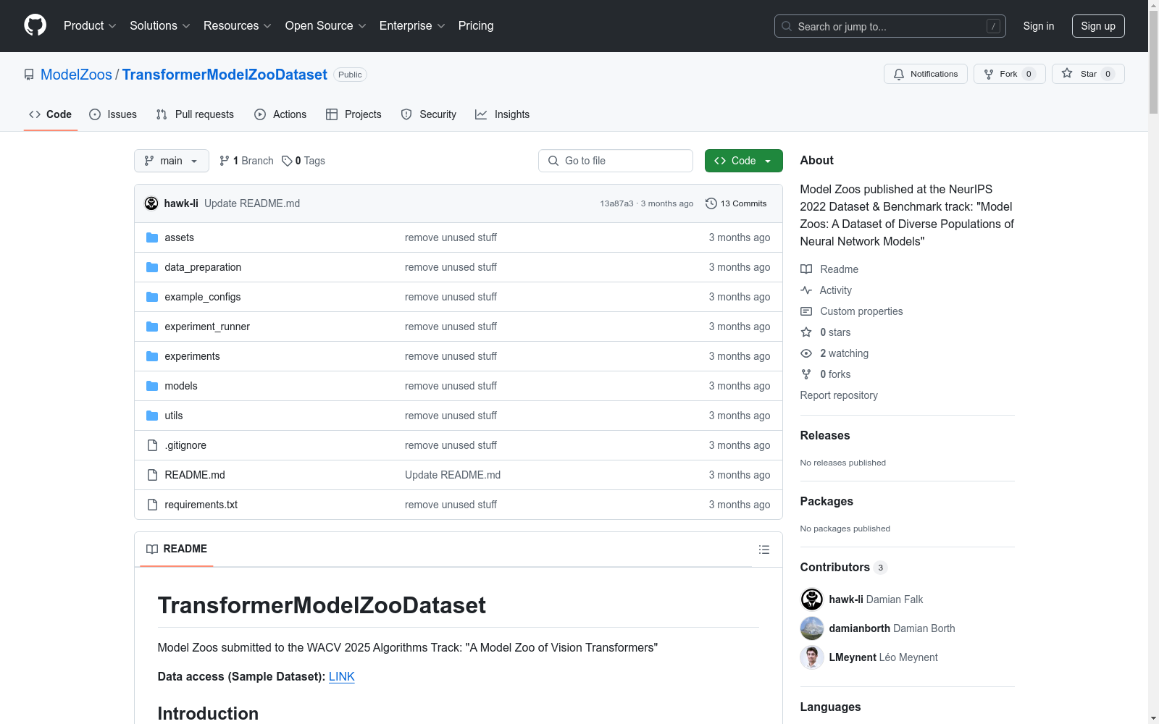The width and height of the screenshot is (1159, 724).
Task: Expand the Product menu
Action: (90, 26)
